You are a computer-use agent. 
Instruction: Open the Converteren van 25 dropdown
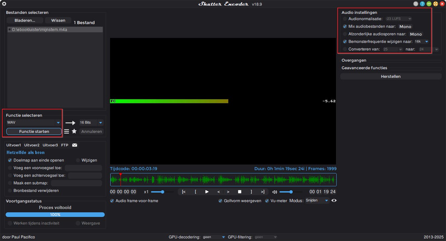393,49
